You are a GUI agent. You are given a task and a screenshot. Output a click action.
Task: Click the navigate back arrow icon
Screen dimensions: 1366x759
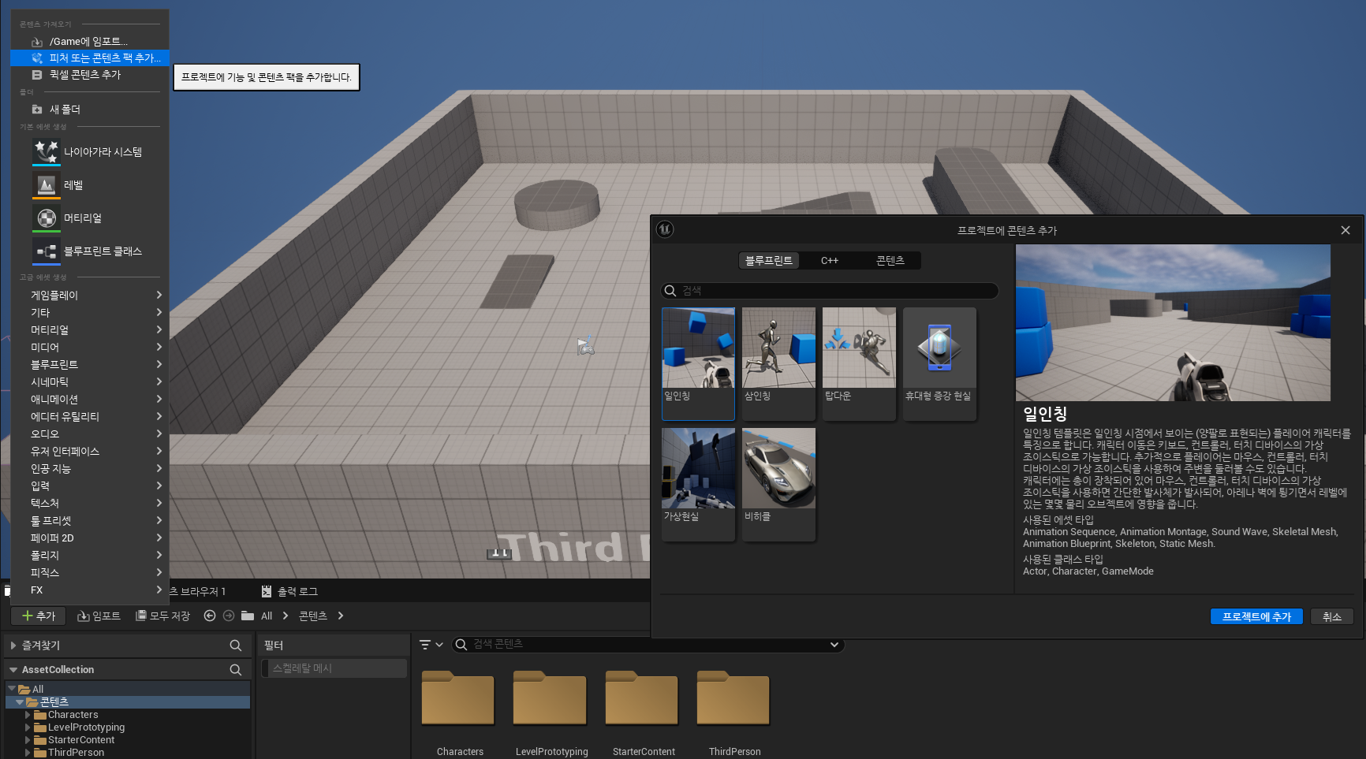click(x=210, y=616)
